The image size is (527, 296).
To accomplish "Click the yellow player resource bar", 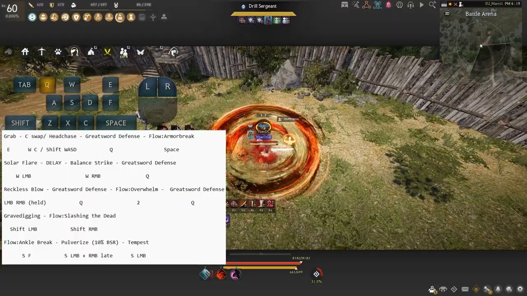I will pyautogui.click(x=259, y=268).
